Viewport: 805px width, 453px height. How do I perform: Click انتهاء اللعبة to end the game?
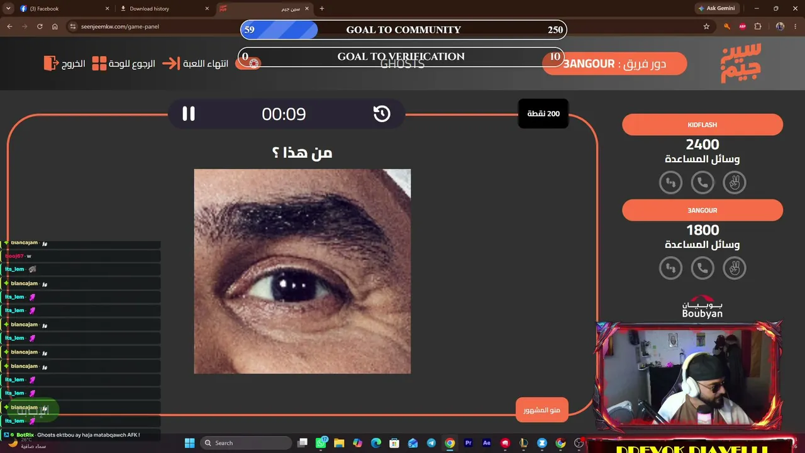point(196,64)
